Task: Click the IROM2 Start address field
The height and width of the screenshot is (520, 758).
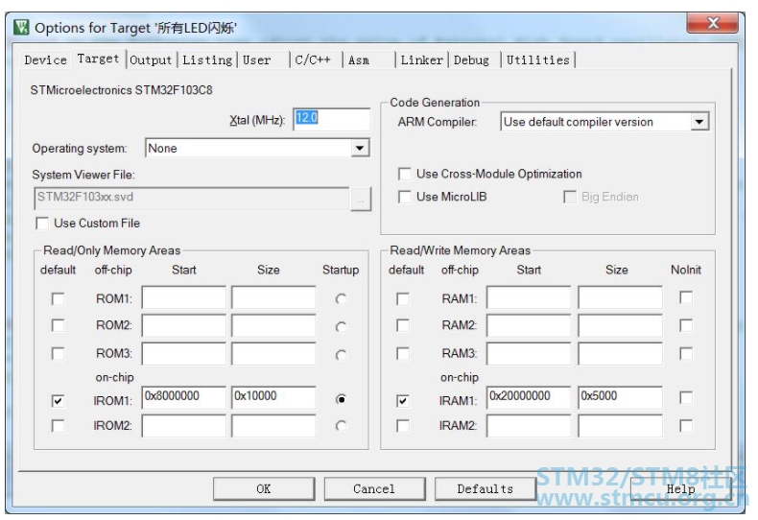Action: tap(183, 426)
